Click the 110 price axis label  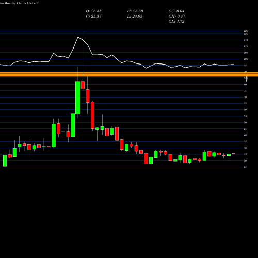(246, 46)
